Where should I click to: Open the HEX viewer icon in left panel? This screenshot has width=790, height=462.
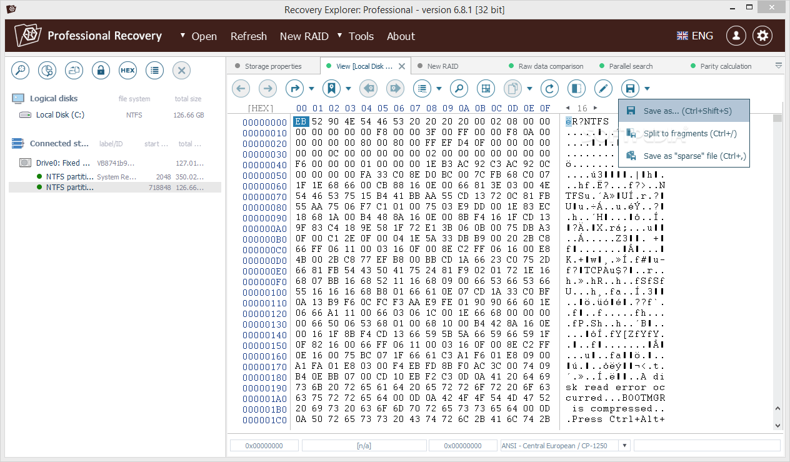coord(127,71)
